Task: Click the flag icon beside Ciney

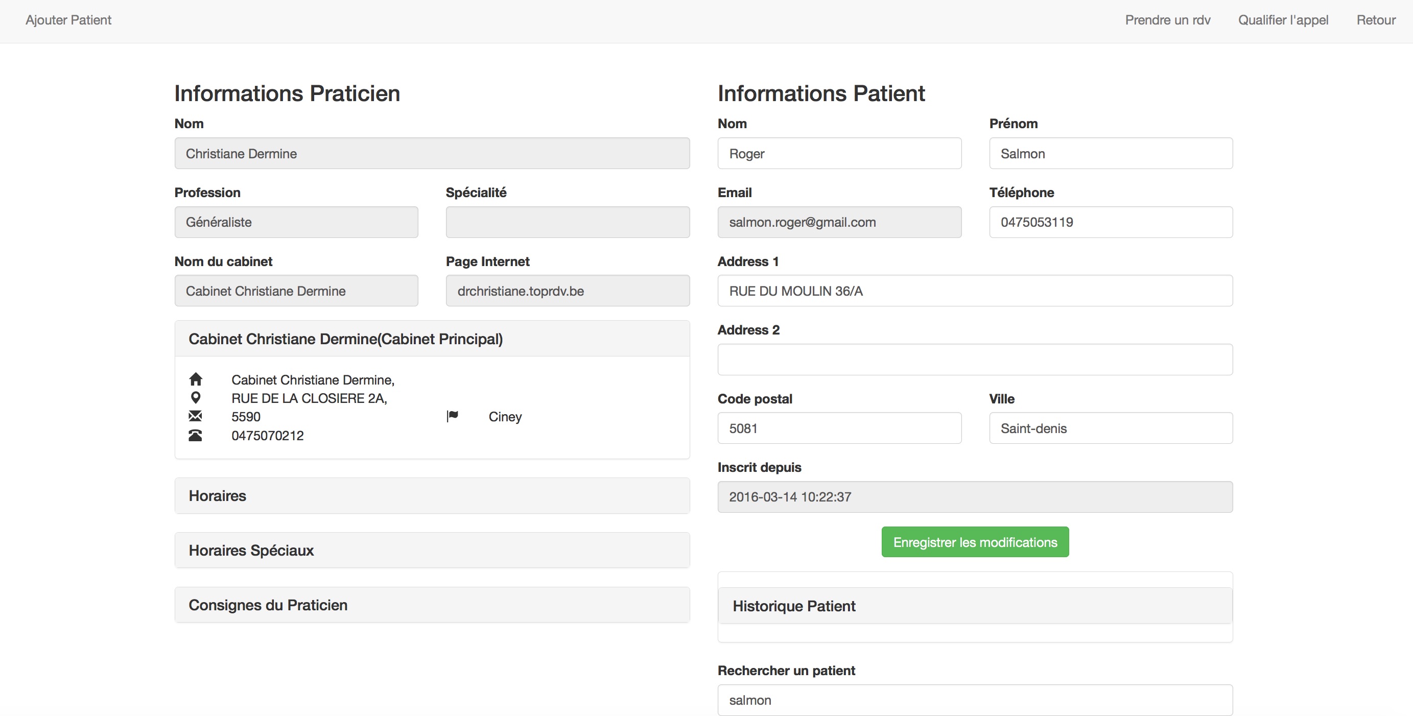Action: coord(452,416)
